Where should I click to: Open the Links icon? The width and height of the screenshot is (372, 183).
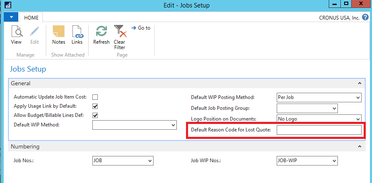77,32
